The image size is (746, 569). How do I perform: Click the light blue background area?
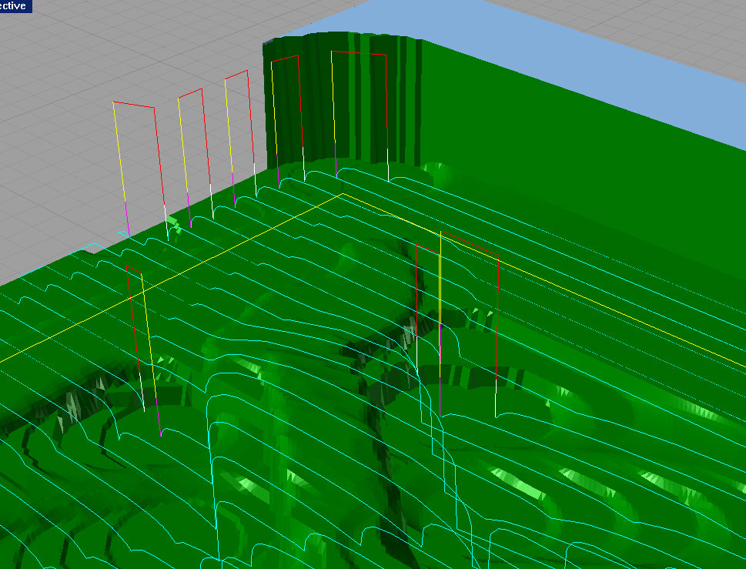click(616, 62)
